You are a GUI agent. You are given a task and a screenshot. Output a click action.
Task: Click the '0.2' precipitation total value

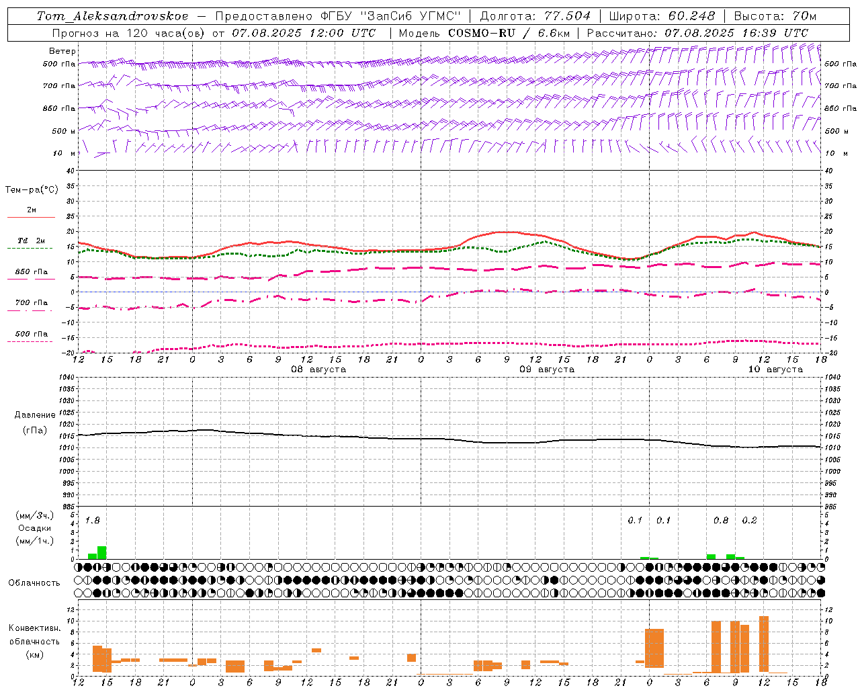(749, 521)
